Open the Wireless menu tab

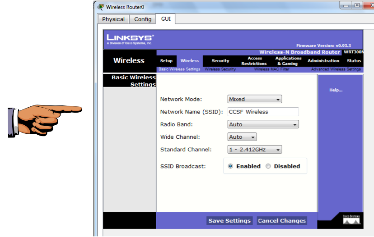tap(190, 61)
